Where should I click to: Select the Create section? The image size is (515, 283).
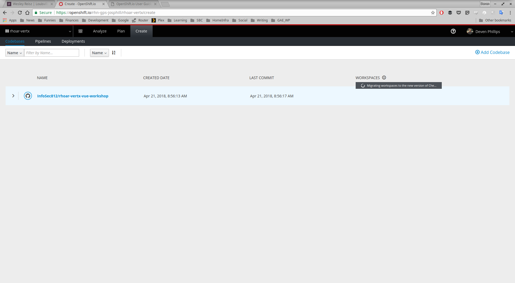141,31
